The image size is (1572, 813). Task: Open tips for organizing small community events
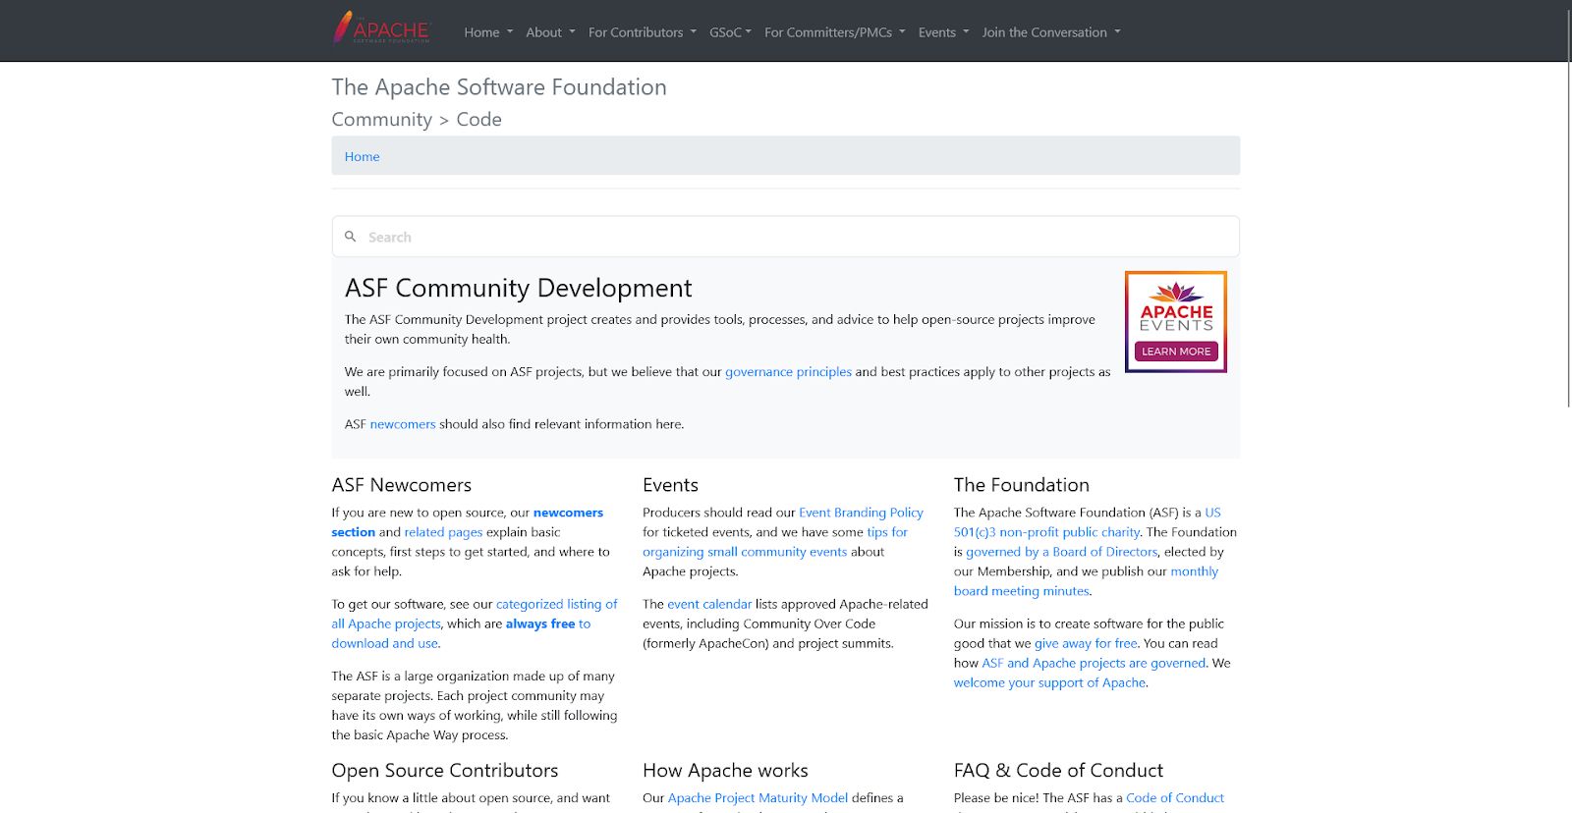(775, 542)
